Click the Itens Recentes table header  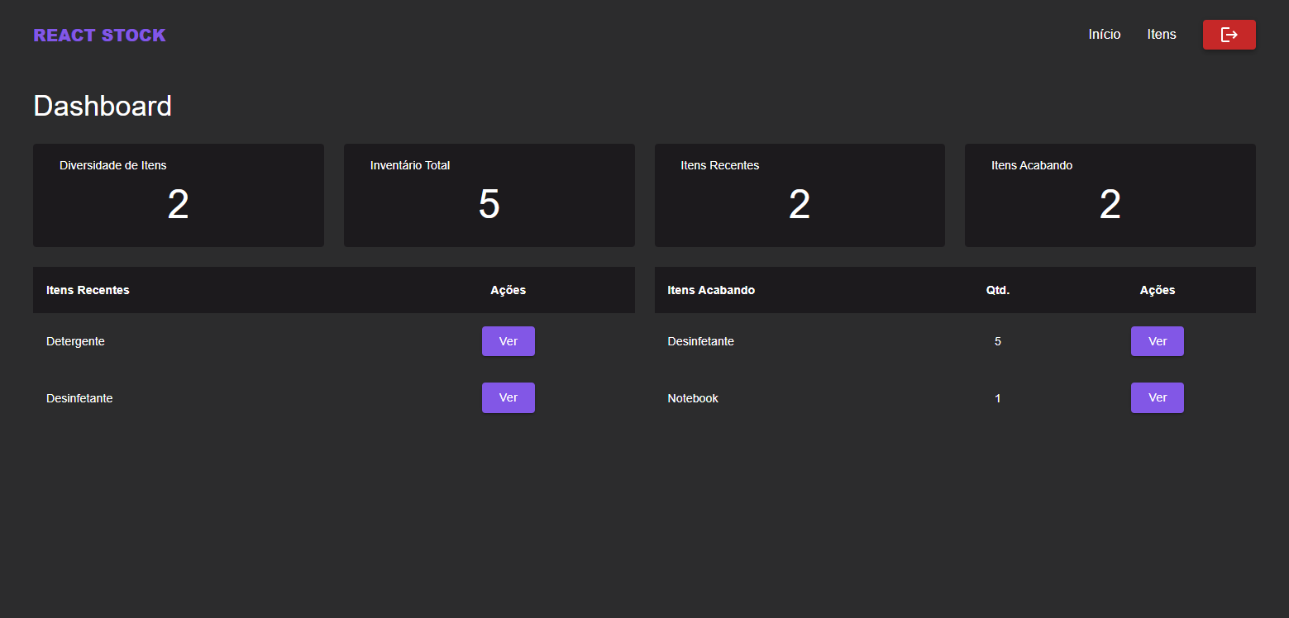88,290
